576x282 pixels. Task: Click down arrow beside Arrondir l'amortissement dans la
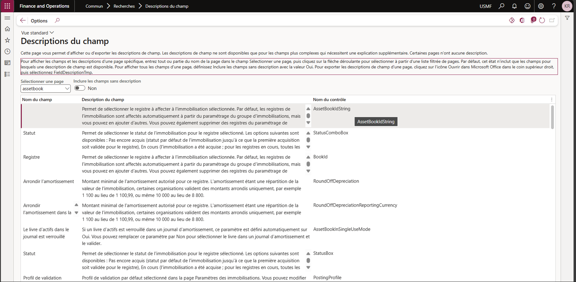pos(76,213)
